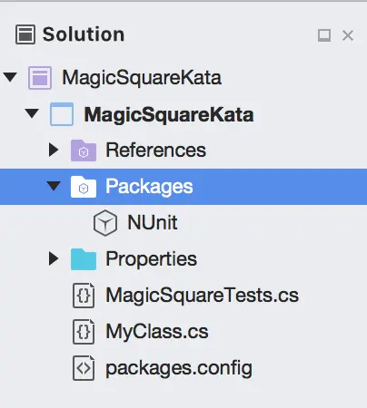Click the cyan Properties folder icon
This screenshot has width=367, height=408.
tap(84, 259)
